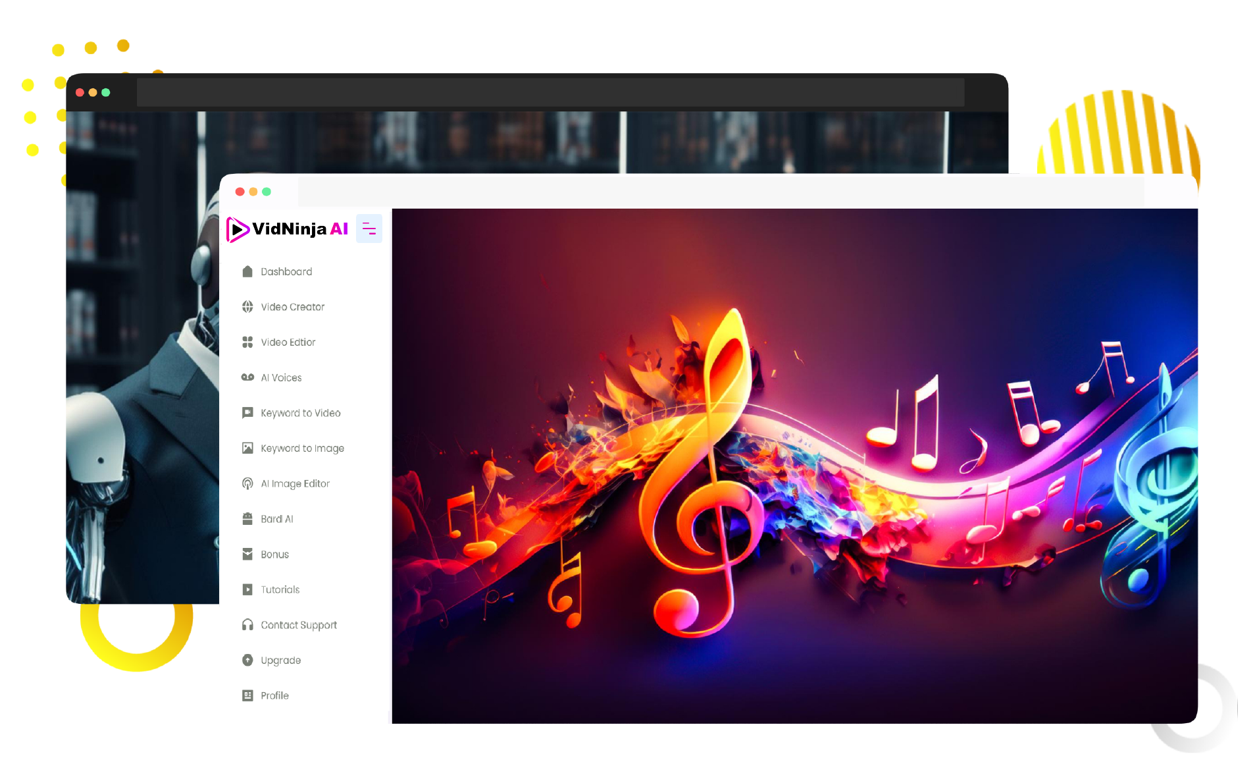Click the back window dark address bar
This screenshot has width=1255, height=758.
[550, 92]
